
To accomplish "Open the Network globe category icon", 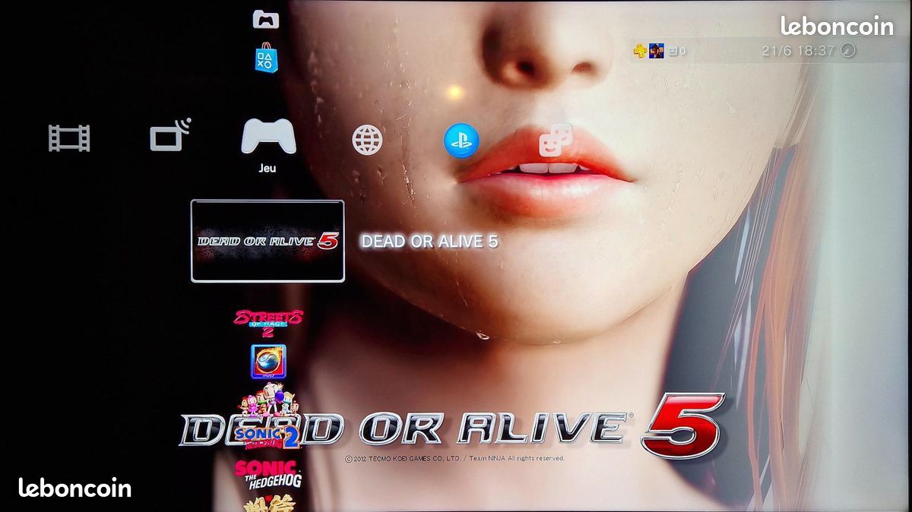I will [367, 140].
